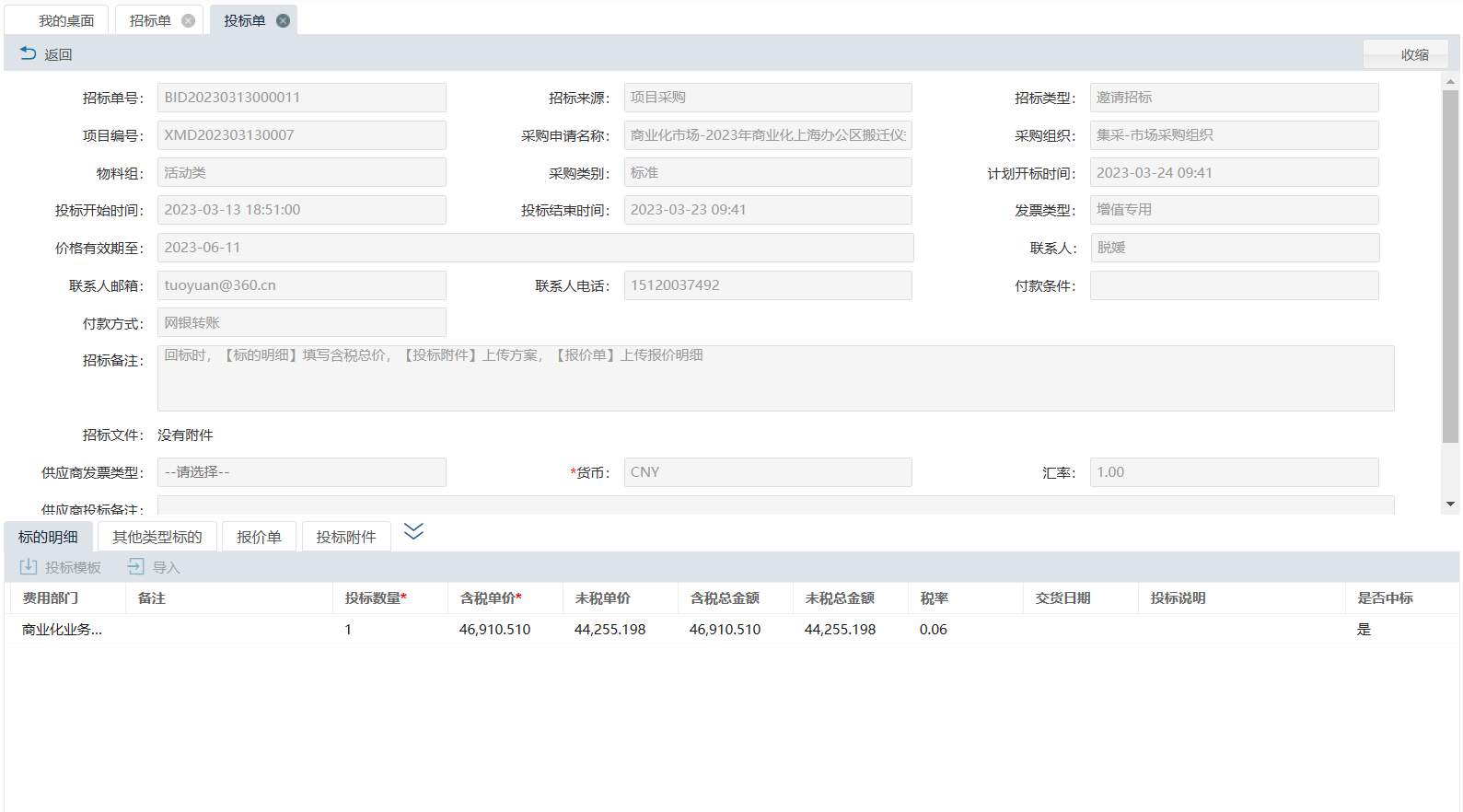Click the back arrow icon
Image resolution: width=1463 pixels, height=812 pixels.
click(x=28, y=53)
